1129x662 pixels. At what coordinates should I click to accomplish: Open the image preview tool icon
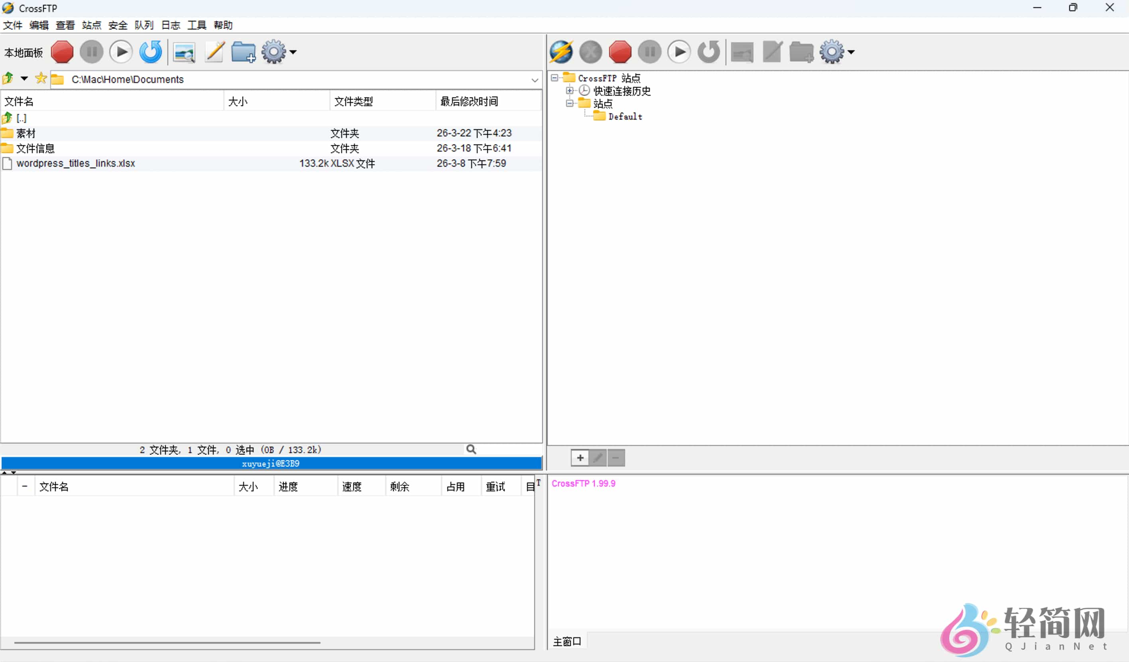tap(184, 51)
